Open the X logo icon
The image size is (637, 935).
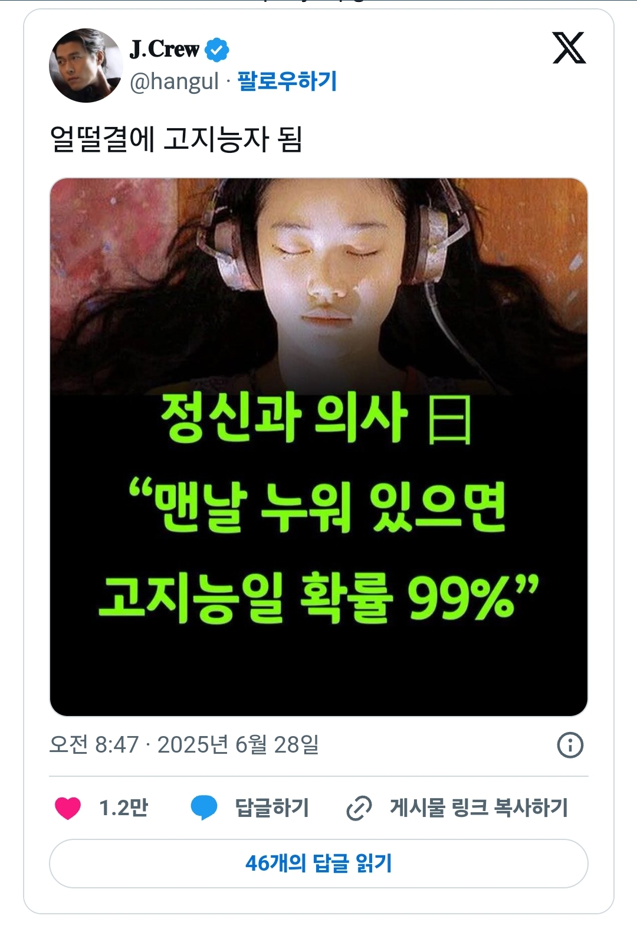click(x=569, y=48)
